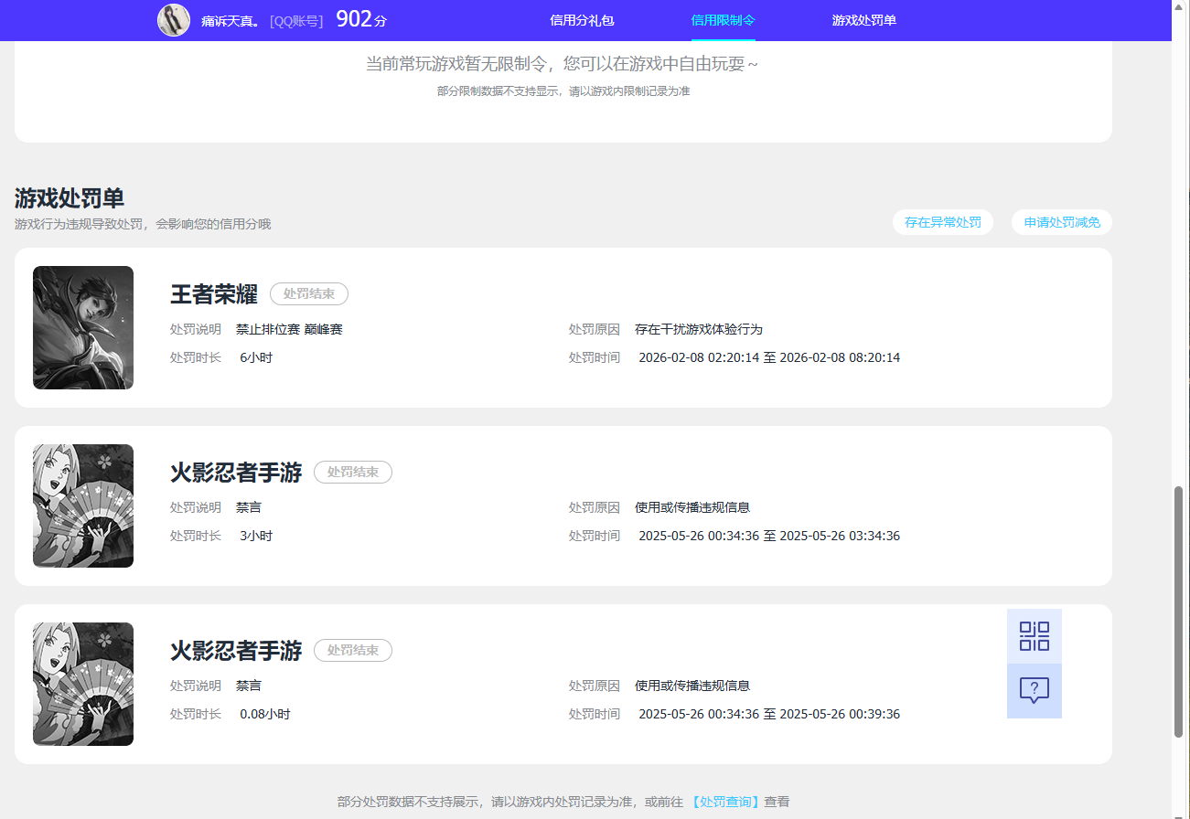Click the 申请处罚减免 button
Screen dimensions: 1190x819
tap(1062, 222)
